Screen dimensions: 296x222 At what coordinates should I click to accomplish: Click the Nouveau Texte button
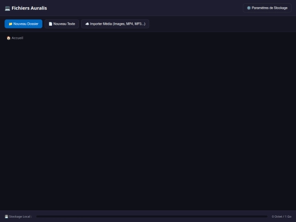[x=62, y=24]
